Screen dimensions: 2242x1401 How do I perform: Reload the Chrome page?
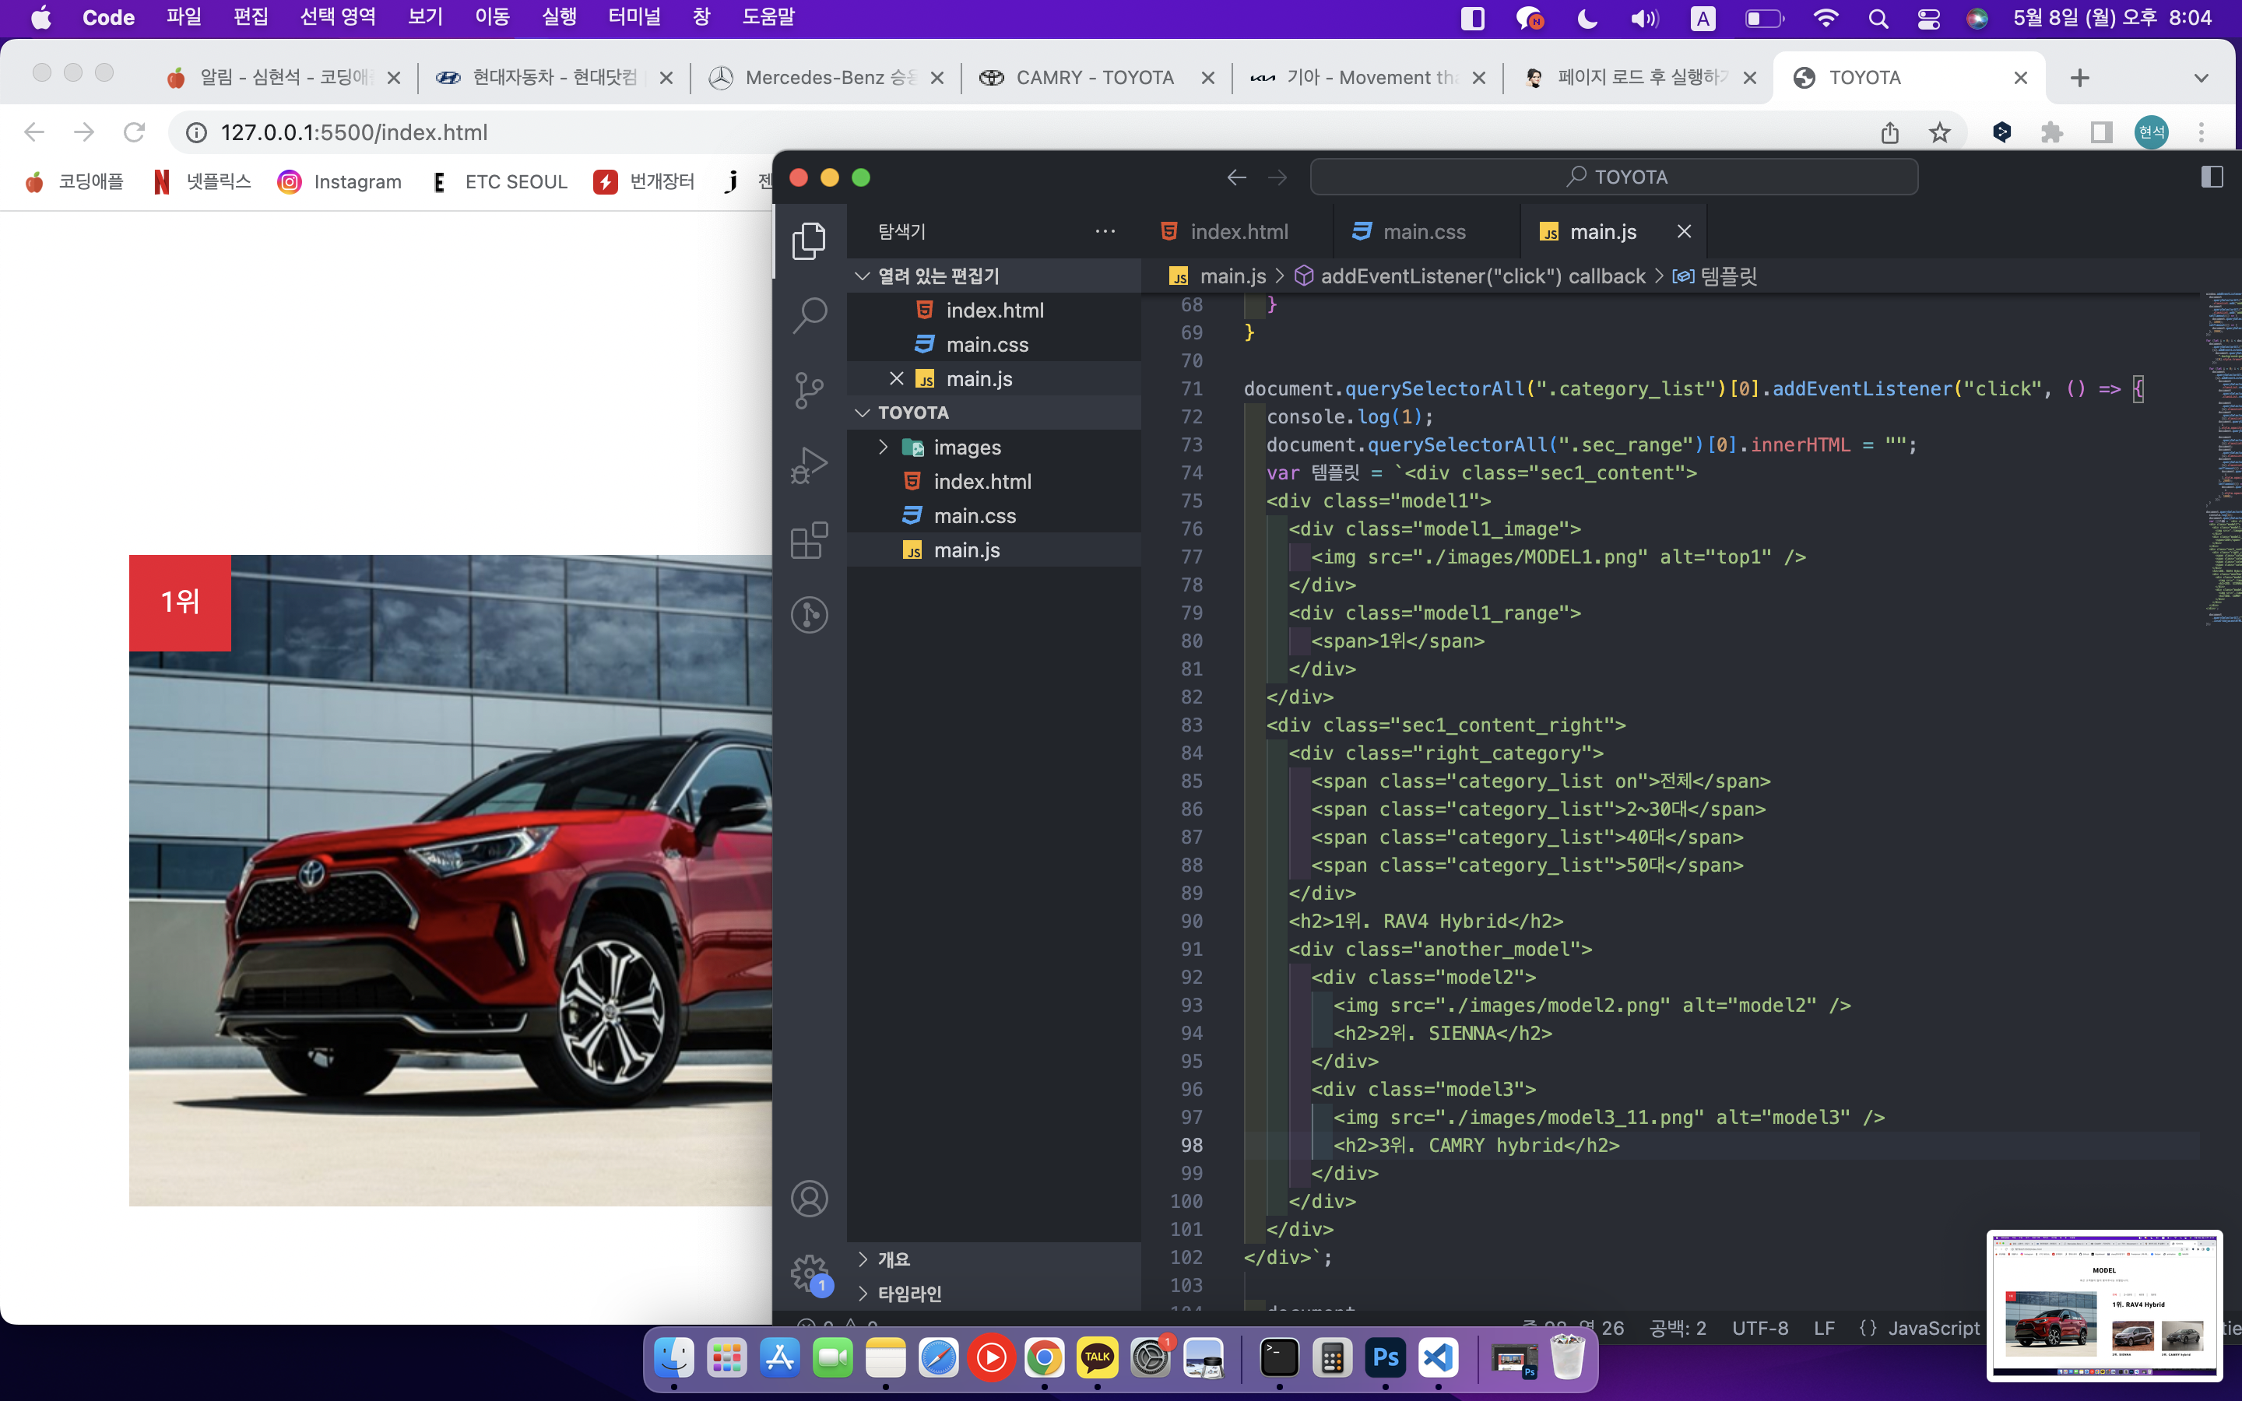tap(135, 132)
